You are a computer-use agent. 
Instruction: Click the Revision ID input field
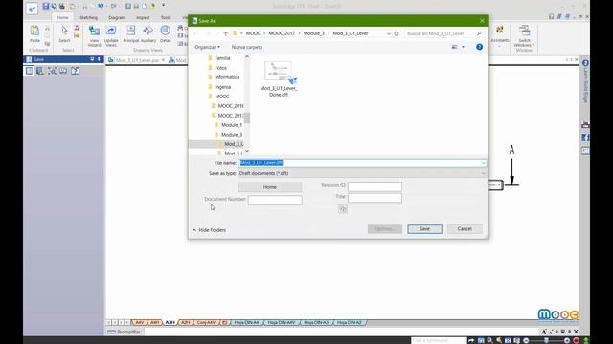[x=375, y=187]
